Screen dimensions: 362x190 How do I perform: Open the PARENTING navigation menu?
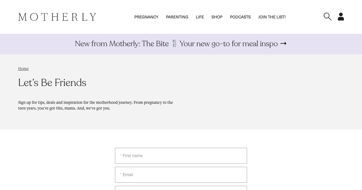tap(177, 17)
